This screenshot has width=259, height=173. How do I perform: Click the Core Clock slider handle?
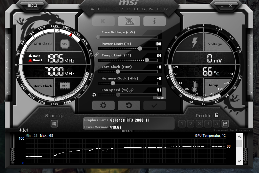coord(117,71)
